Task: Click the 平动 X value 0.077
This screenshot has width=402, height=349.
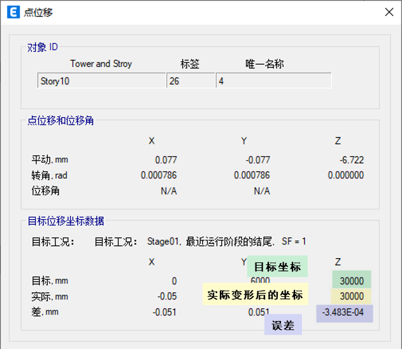Action: 166,160
